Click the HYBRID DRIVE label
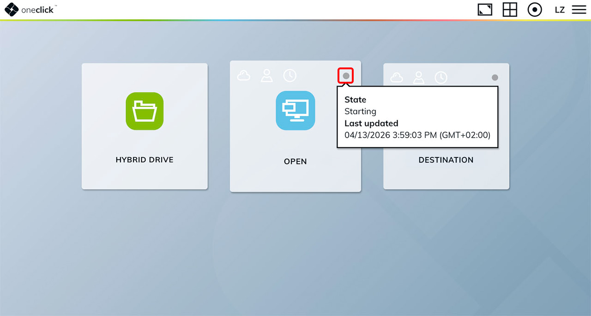 click(x=145, y=160)
